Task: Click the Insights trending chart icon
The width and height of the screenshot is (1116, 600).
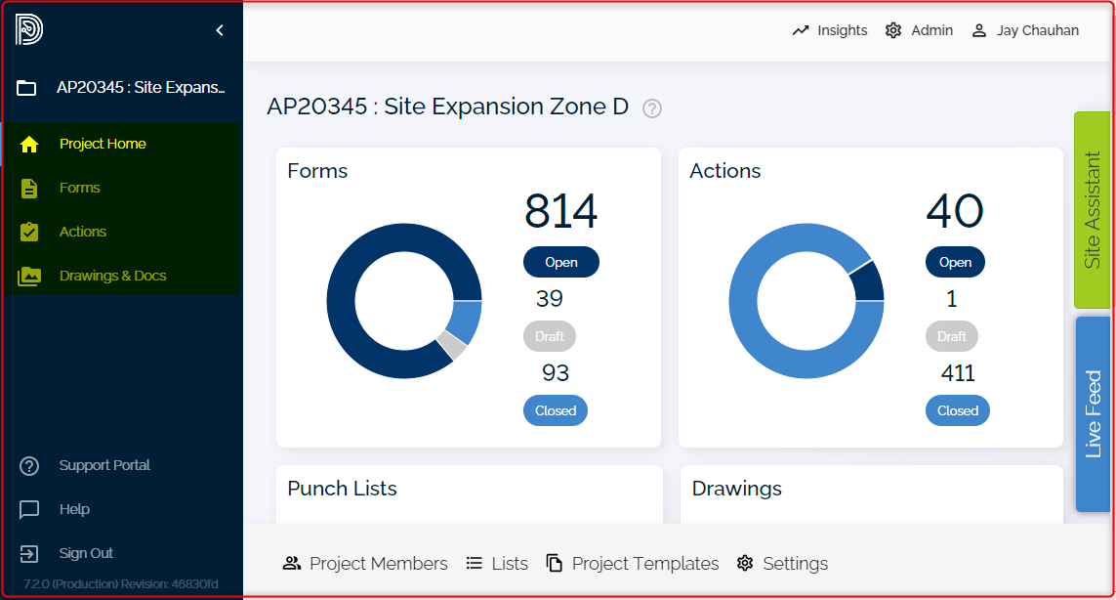Action: [801, 30]
